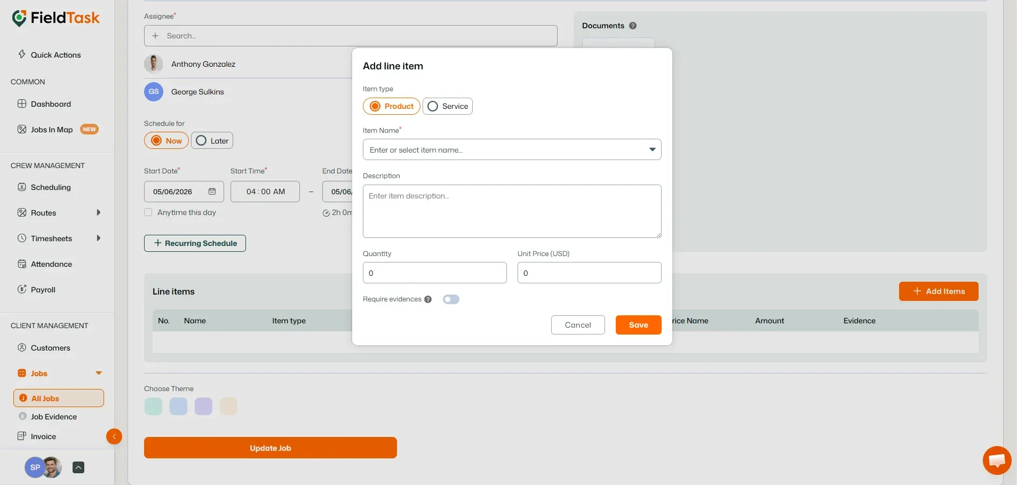Click George Sulkins assignee name
1017x485 pixels.
point(197,92)
